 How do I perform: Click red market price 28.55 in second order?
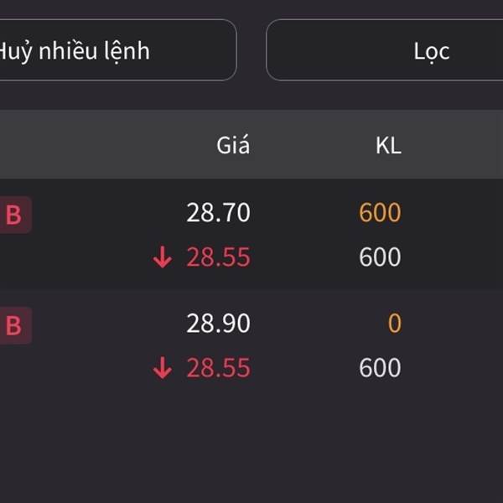218,368
